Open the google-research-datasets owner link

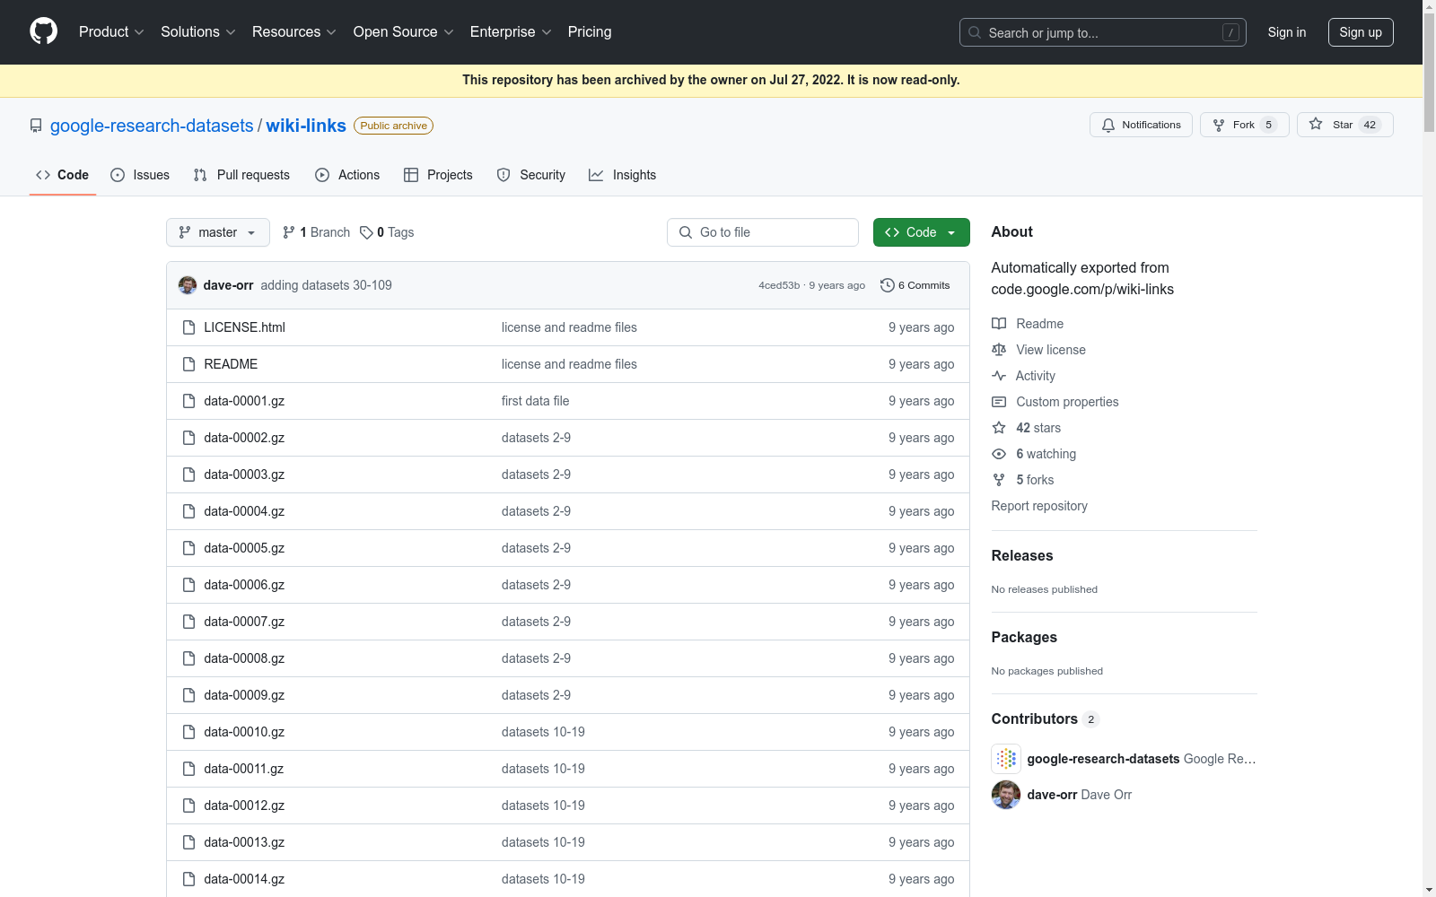click(152, 126)
